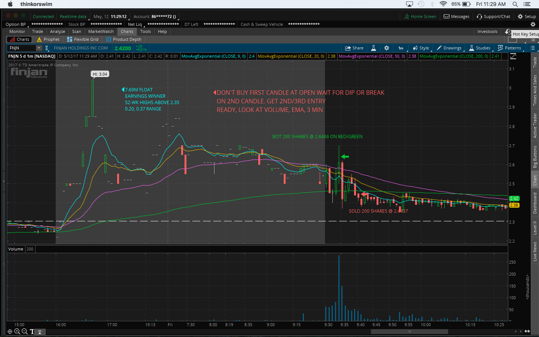Click the Connected status indicator
This screenshot has width=539, height=337.
(x=43, y=16)
